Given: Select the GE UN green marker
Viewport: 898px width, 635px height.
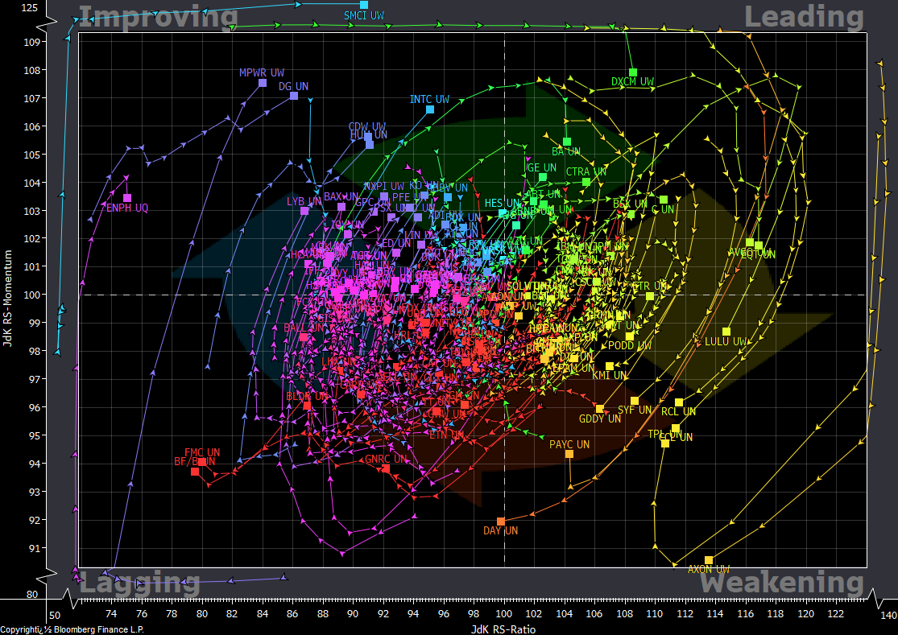Looking at the screenshot, I should [x=542, y=177].
